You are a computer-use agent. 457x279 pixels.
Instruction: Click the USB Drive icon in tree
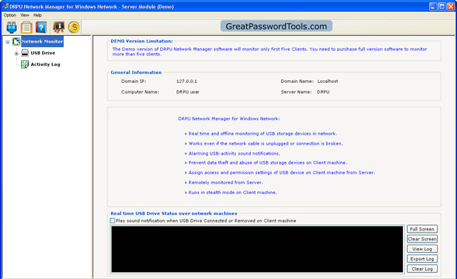25,53
